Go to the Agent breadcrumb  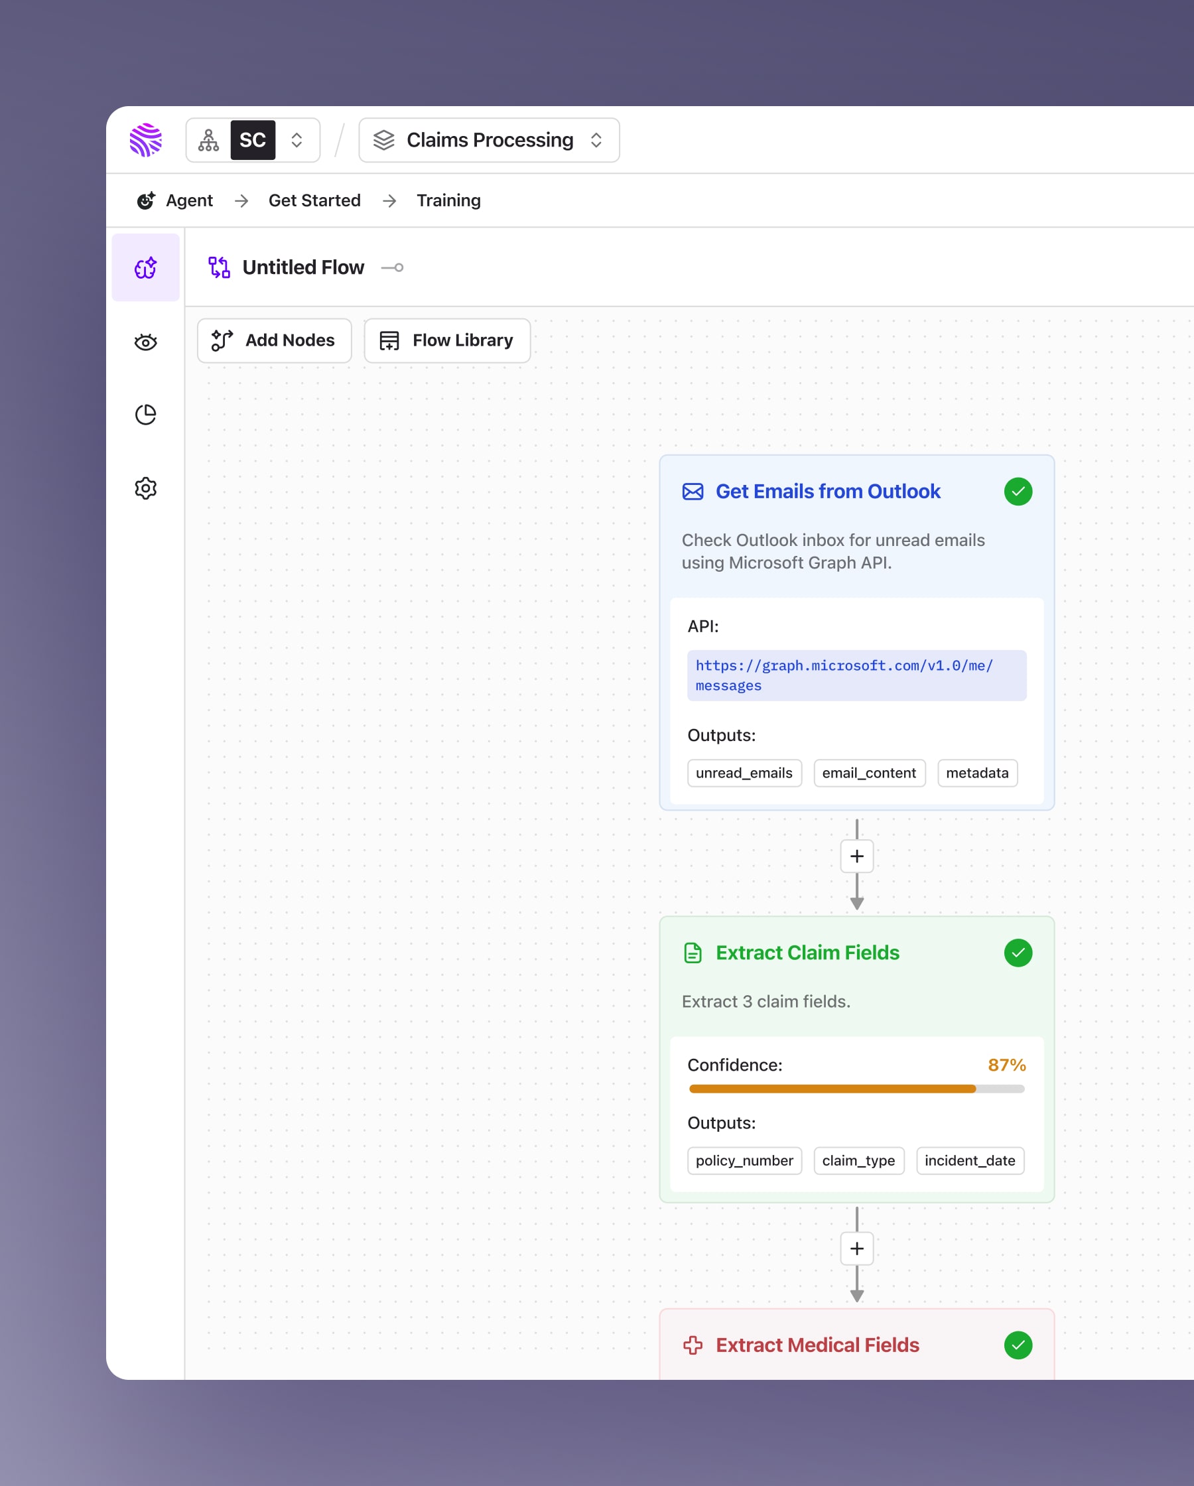[x=189, y=200]
